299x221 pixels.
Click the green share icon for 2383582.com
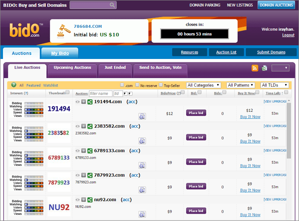pos(90,126)
